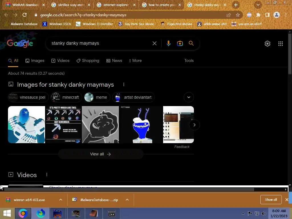
Task: Search by image using the camera icon
Action: [x=180, y=43]
